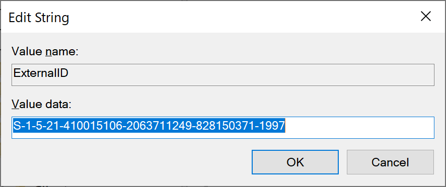This screenshot has height=187, width=446.
Task: Click the "Value data:" label
Action: [41, 105]
